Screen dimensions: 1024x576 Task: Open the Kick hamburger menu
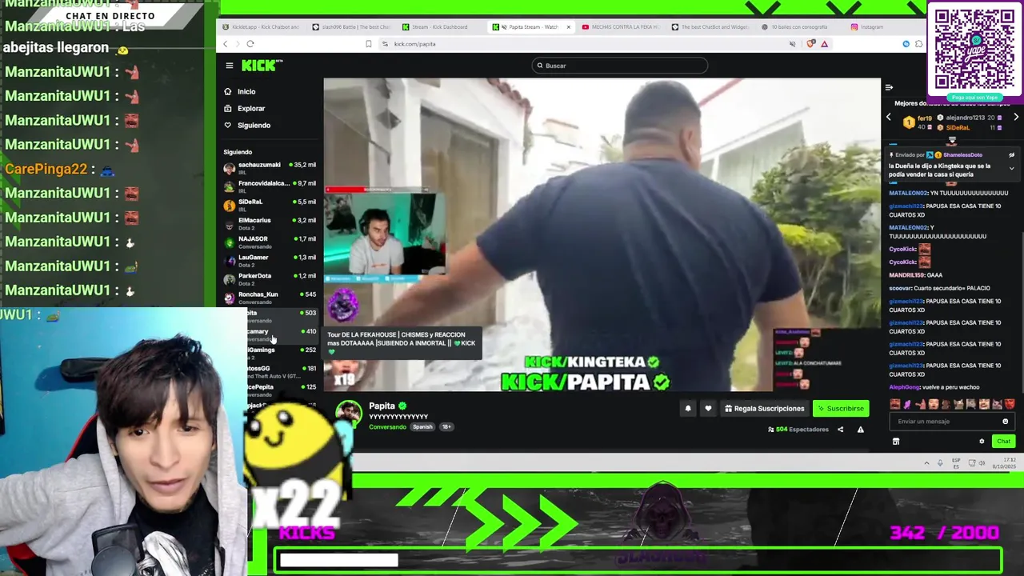[229, 66]
